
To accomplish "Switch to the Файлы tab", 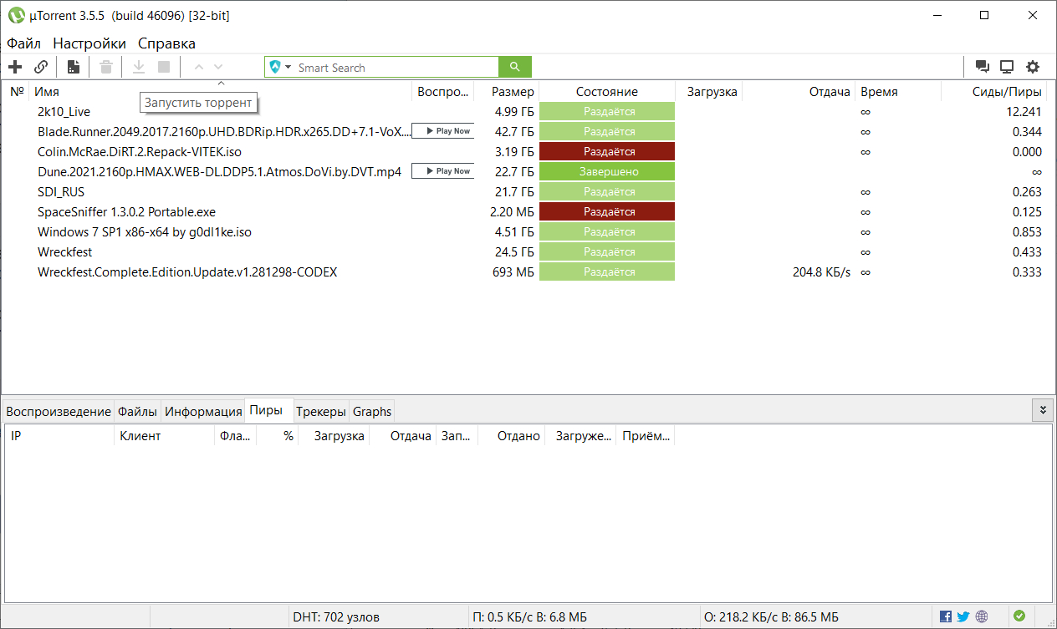I will click(137, 411).
